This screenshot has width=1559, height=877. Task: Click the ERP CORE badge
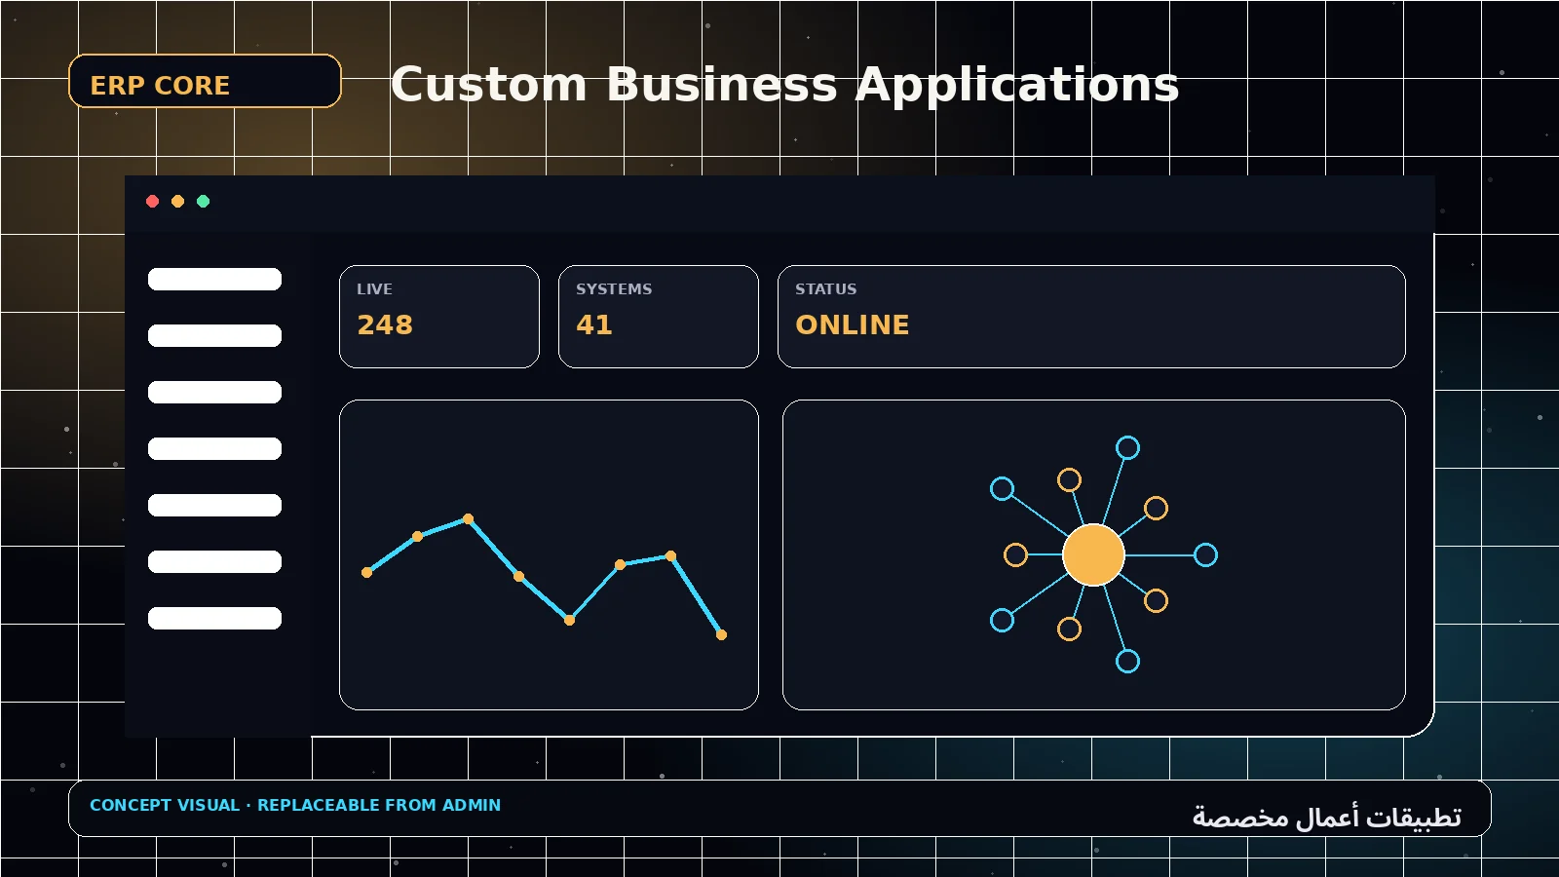tap(205, 81)
